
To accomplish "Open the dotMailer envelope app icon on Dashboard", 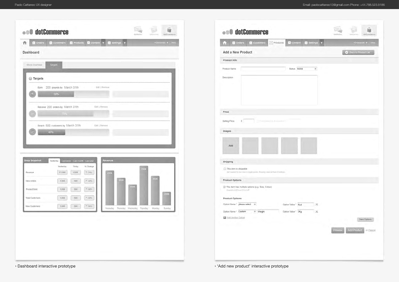I will coord(138,30).
